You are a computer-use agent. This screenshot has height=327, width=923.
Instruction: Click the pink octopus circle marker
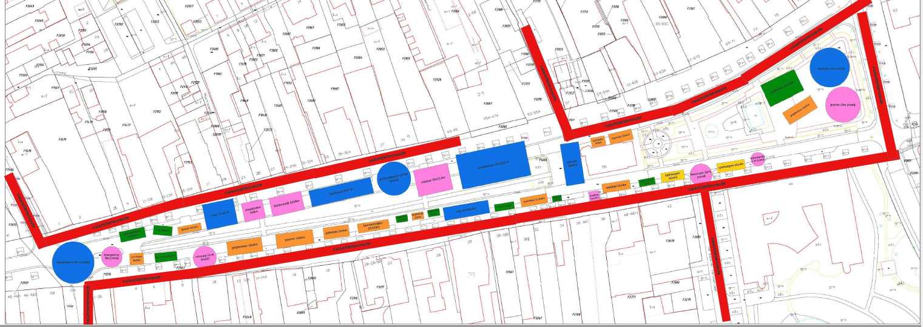click(205, 257)
